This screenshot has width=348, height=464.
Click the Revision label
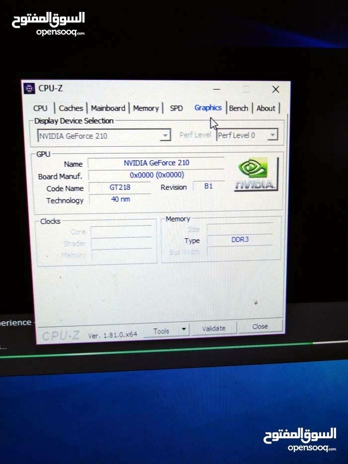[174, 187]
